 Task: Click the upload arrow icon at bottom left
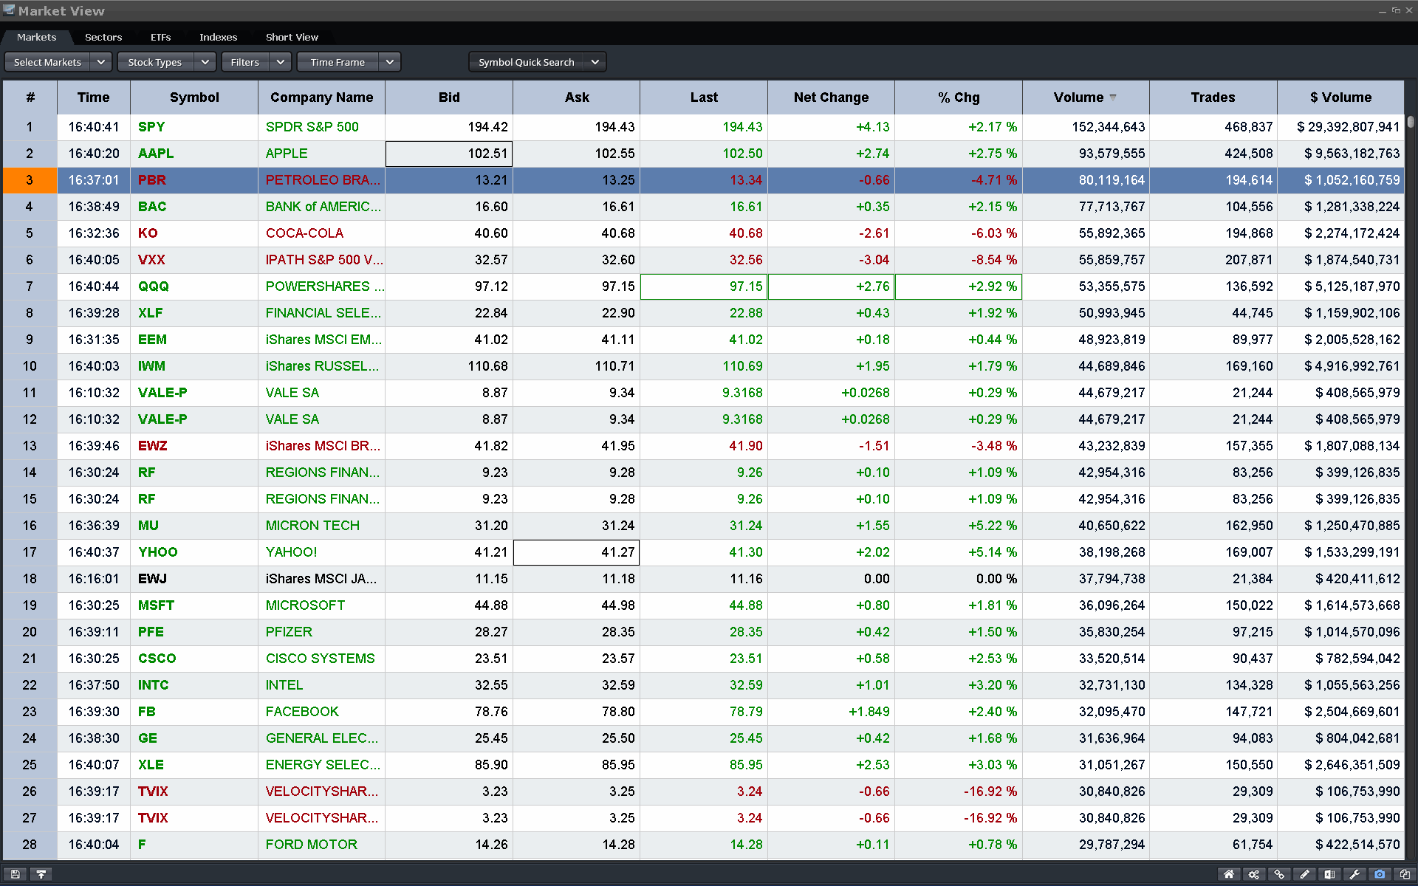(41, 874)
